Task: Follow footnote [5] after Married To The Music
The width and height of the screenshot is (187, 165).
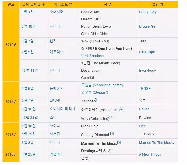Action: pyautogui.click(x=119, y=142)
